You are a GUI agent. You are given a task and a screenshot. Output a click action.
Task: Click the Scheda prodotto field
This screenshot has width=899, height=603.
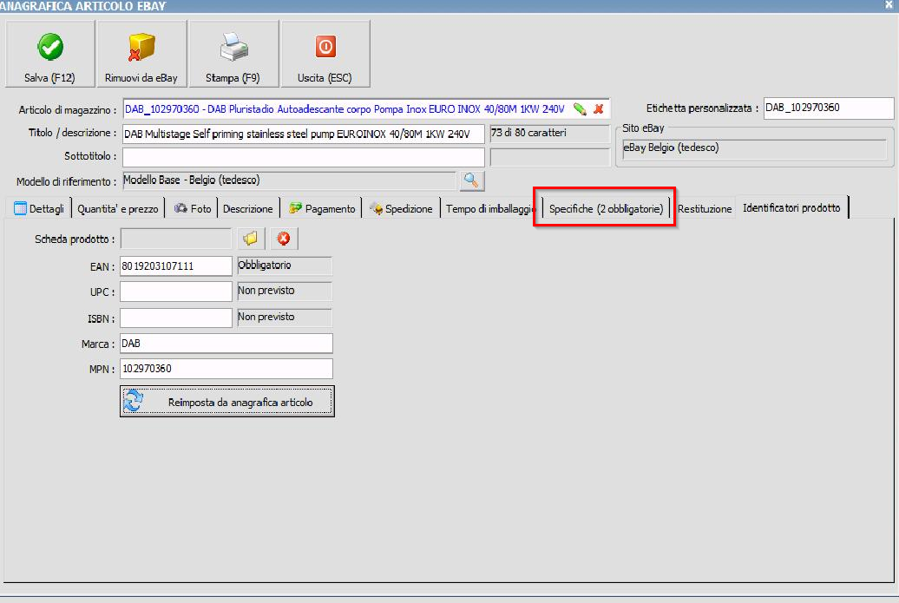[x=176, y=239]
